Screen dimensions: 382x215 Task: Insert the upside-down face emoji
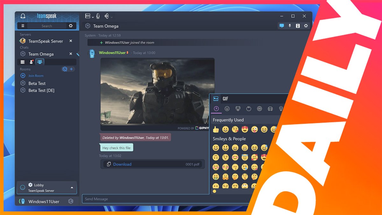pyautogui.click(x=216, y=157)
